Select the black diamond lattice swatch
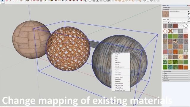 coord(186,26)
